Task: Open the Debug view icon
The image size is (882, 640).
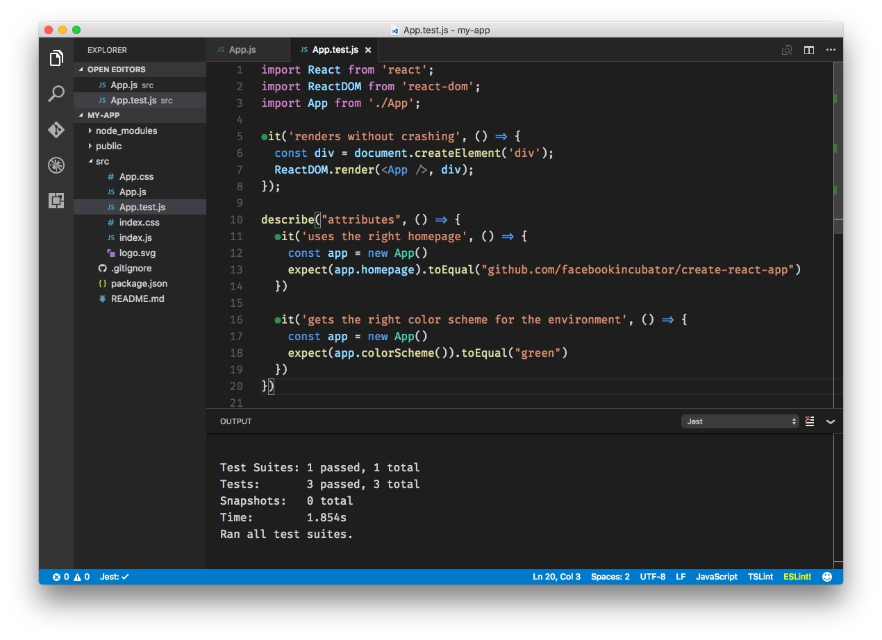Action: (56, 165)
